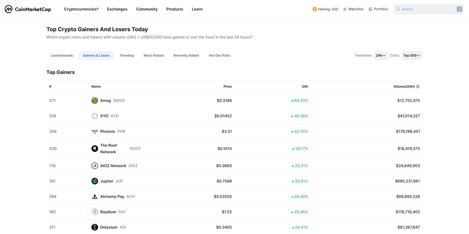Switch to the Recently Added tab
The height and width of the screenshot is (234, 469).
tap(186, 55)
